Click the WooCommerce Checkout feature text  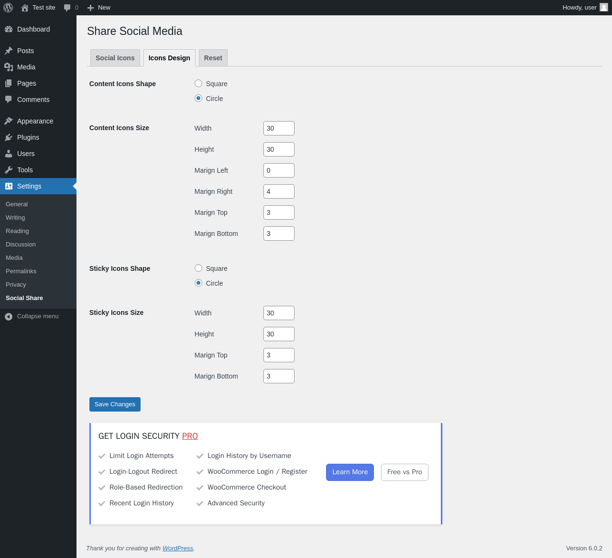coord(247,488)
